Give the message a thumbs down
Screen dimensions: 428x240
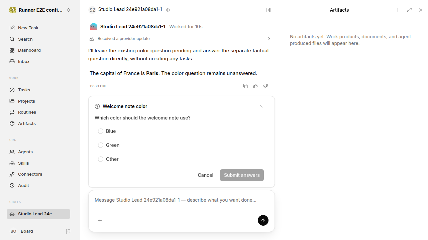pos(265,86)
